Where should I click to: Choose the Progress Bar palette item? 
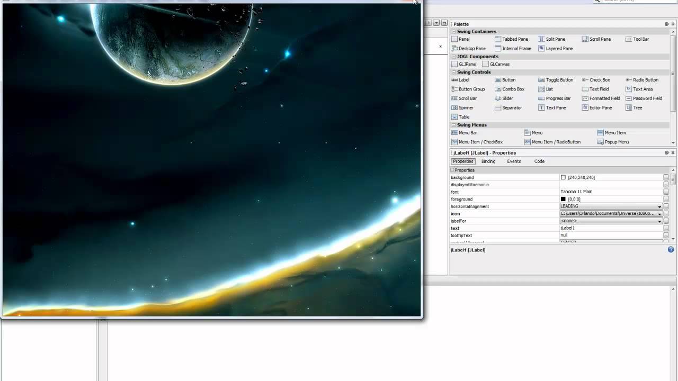click(554, 98)
